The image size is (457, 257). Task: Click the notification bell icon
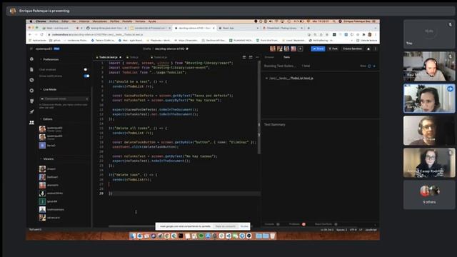368,49
